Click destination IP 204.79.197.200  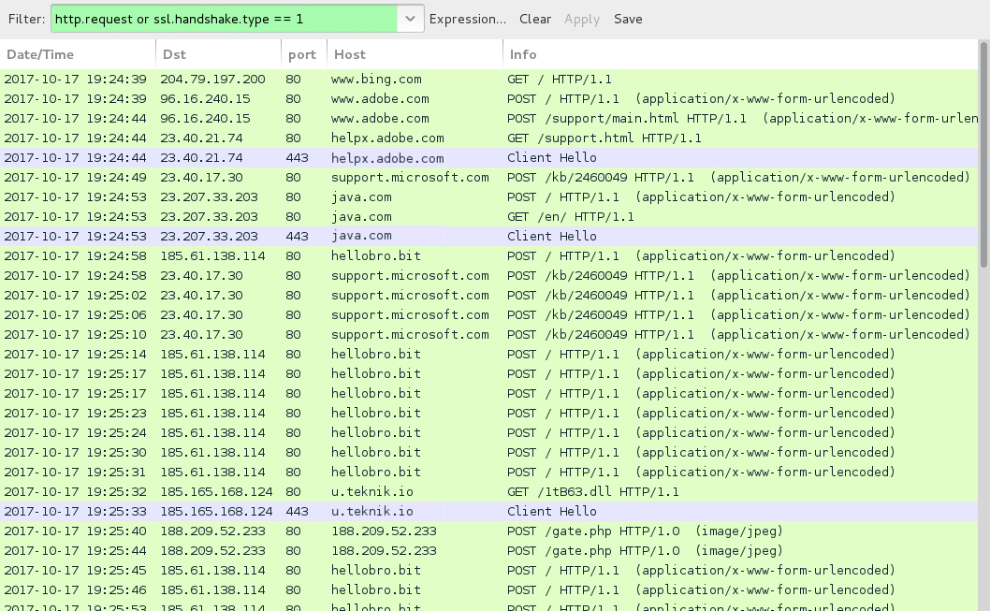(x=212, y=79)
